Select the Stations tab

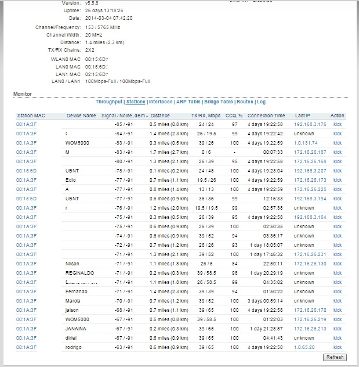pyautogui.click(x=136, y=102)
